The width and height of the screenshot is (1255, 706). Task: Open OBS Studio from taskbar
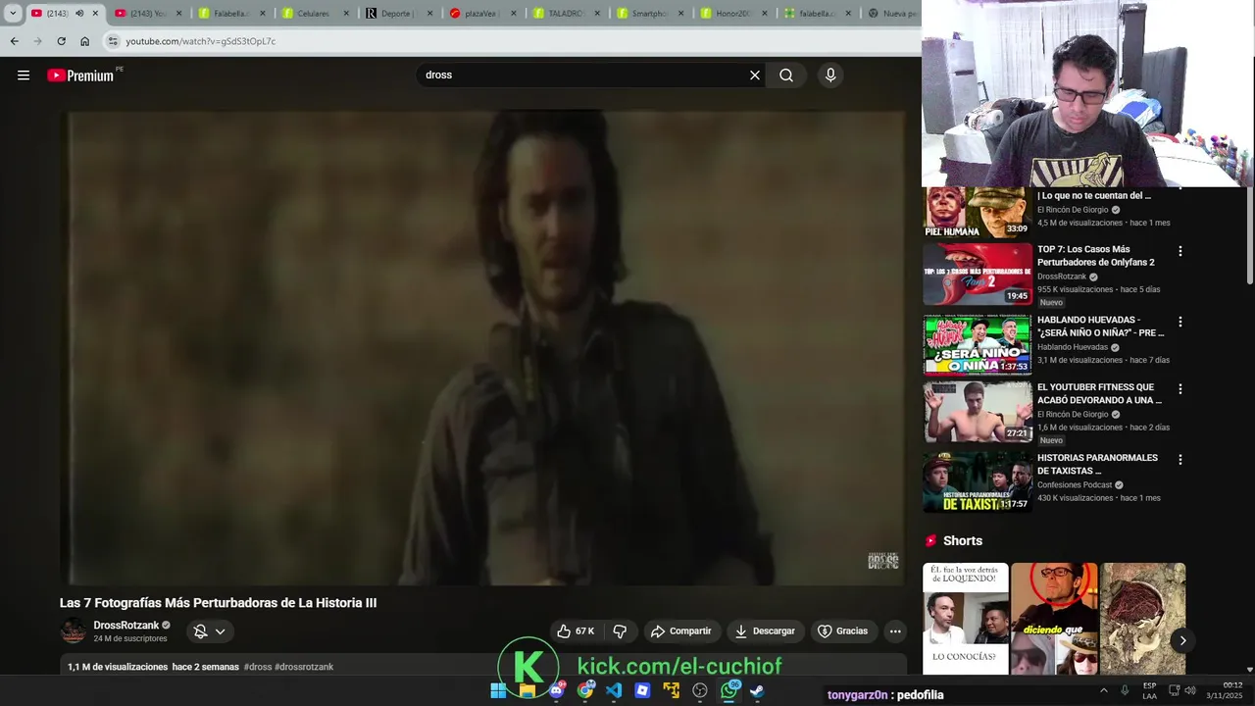click(x=700, y=690)
